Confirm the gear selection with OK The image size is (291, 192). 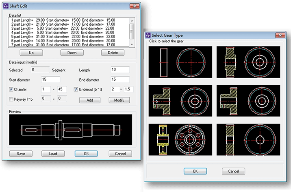pyautogui.click(x=195, y=171)
